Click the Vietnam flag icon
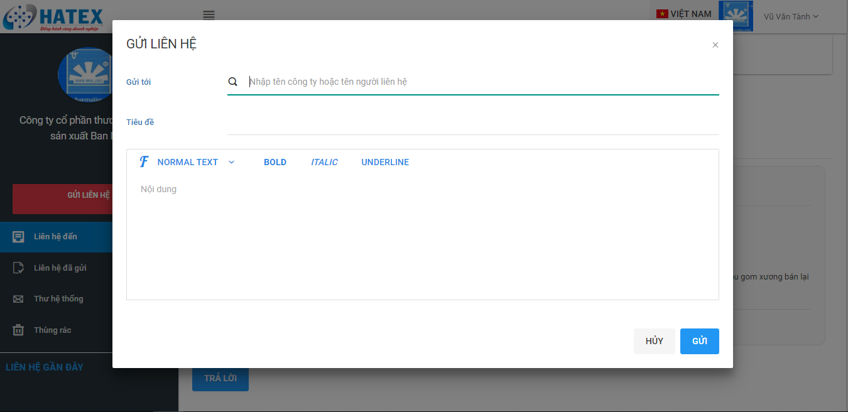 click(662, 14)
